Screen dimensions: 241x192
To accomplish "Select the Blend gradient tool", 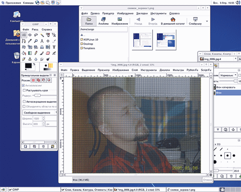I will pos(30,53).
